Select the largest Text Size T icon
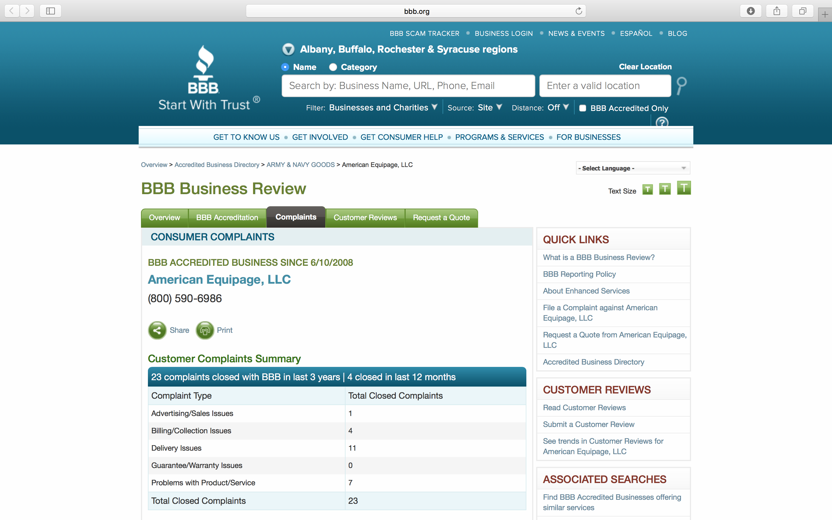 tap(684, 188)
